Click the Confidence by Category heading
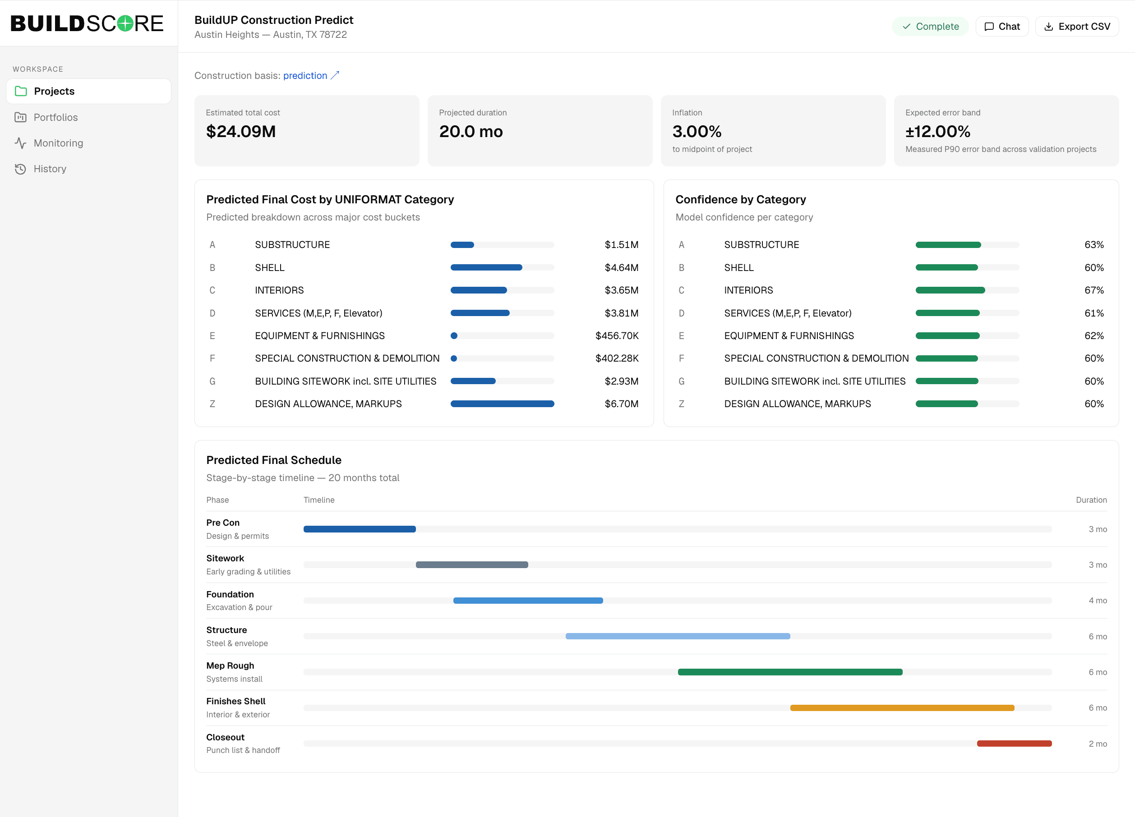Image resolution: width=1135 pixels, height=817 pixels. (x=741, y=199)
